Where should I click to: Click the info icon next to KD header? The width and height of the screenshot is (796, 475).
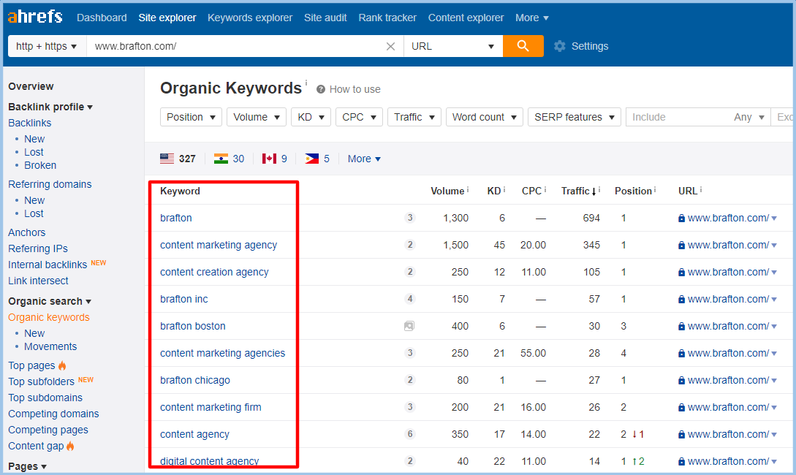[x=504, y=190]
